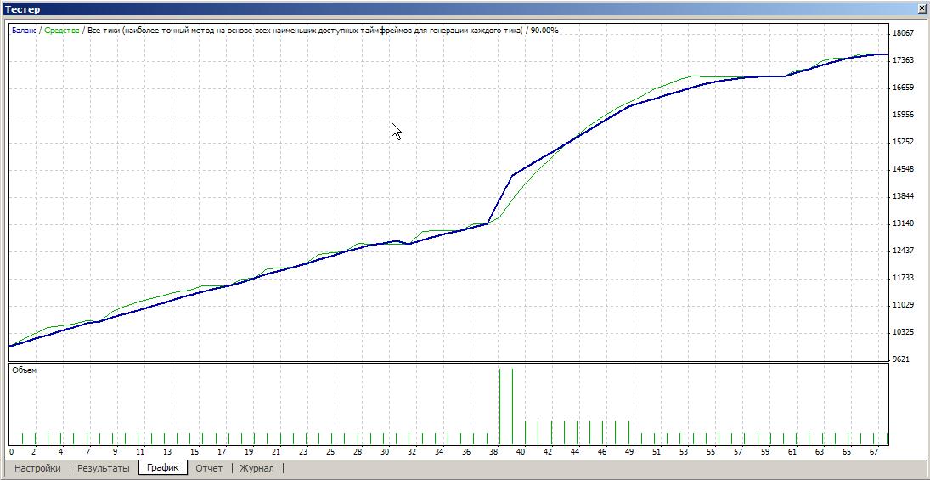Click trade number 40 on the bottom axis

(x=521, y=452)
